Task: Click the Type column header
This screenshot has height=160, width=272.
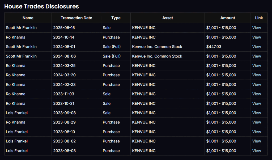Action: 116,18
